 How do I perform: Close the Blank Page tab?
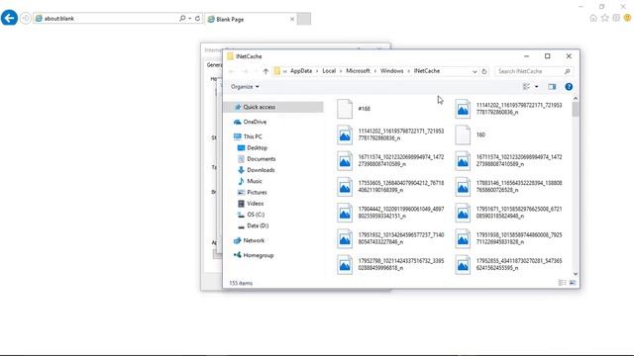pos(292,19)
